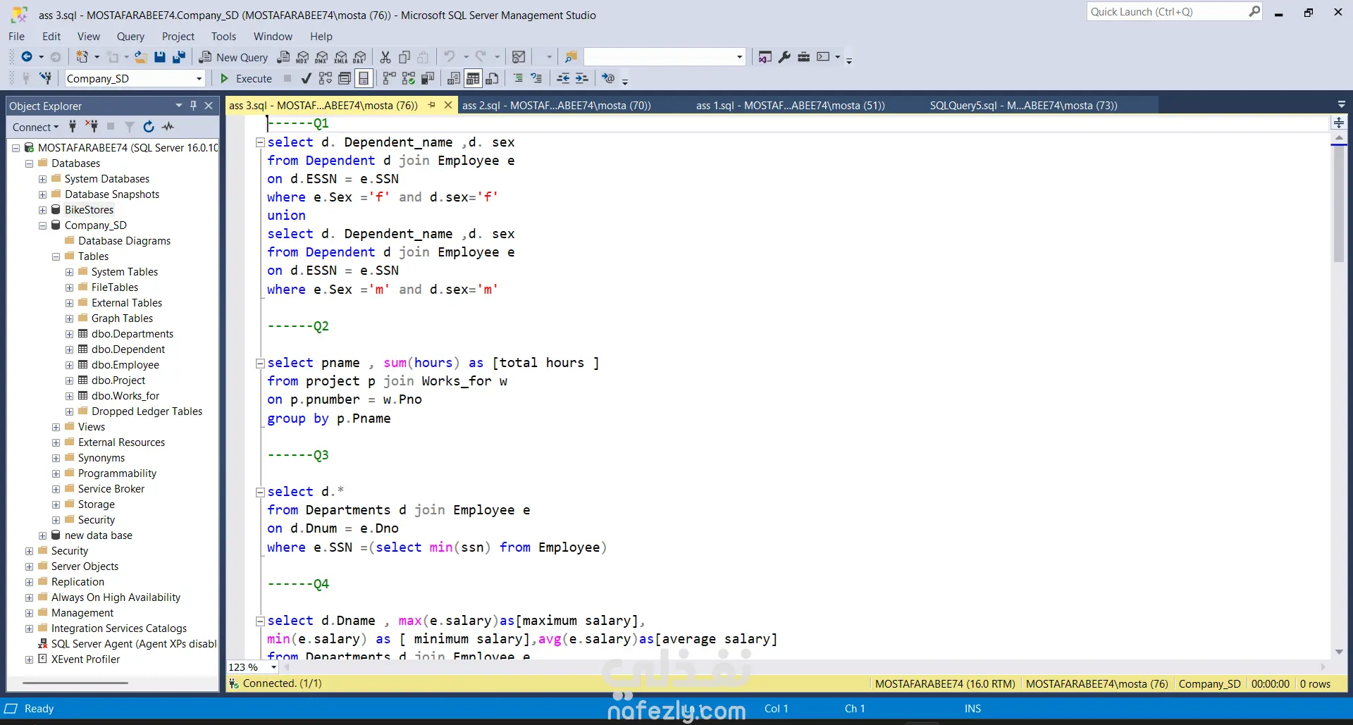Click the Cut scissors icon
The image size is (1353, 725).
385,57
